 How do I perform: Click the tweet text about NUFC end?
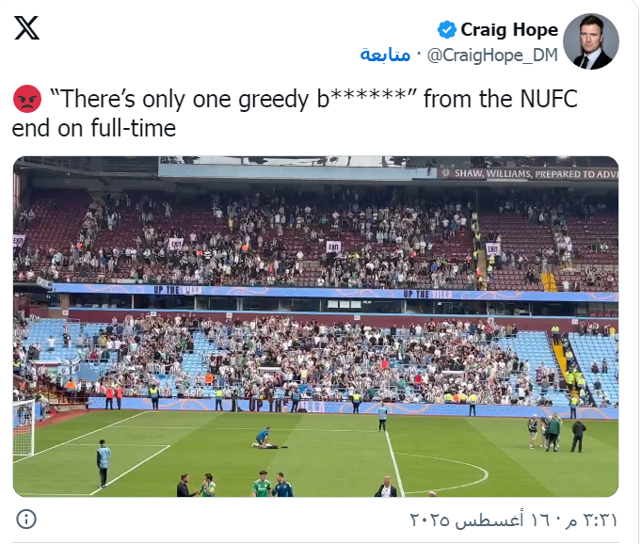pos(295,113)
